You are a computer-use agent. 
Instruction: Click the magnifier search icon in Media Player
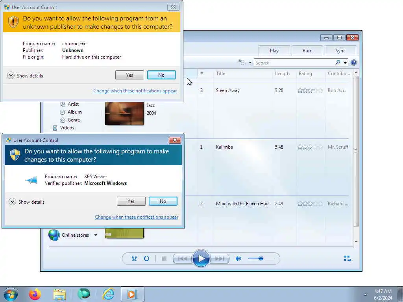point(338,63)
